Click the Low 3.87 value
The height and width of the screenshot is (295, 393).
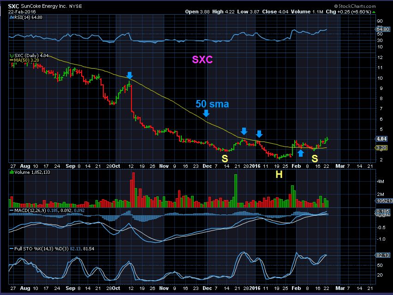coord(248,12)
